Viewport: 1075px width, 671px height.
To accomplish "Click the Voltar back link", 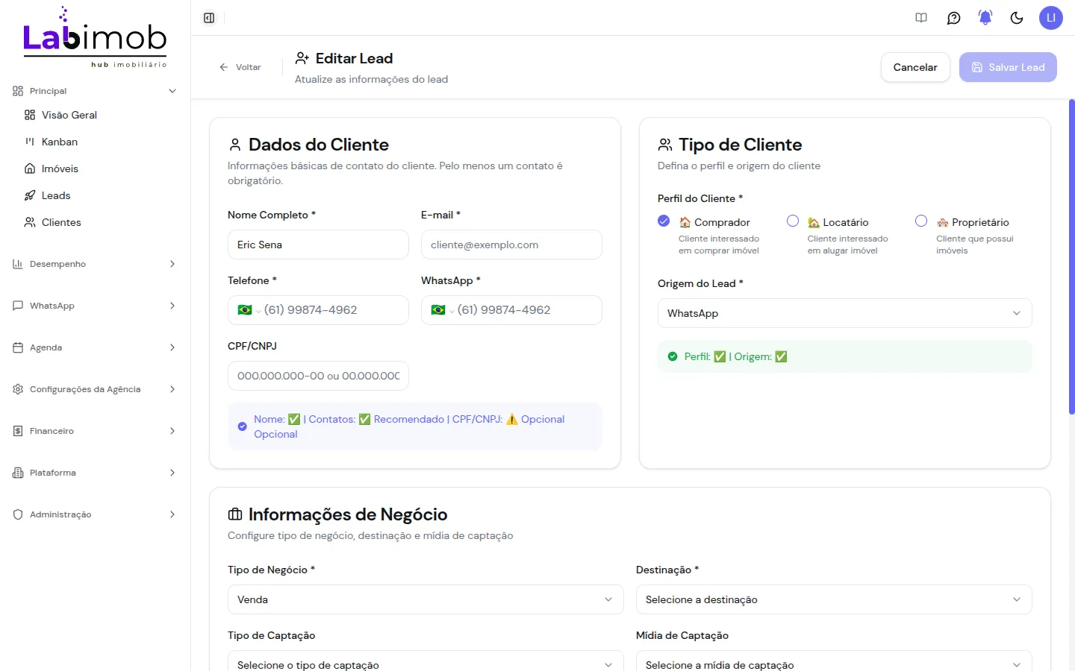I will click(x=240, y=67).
